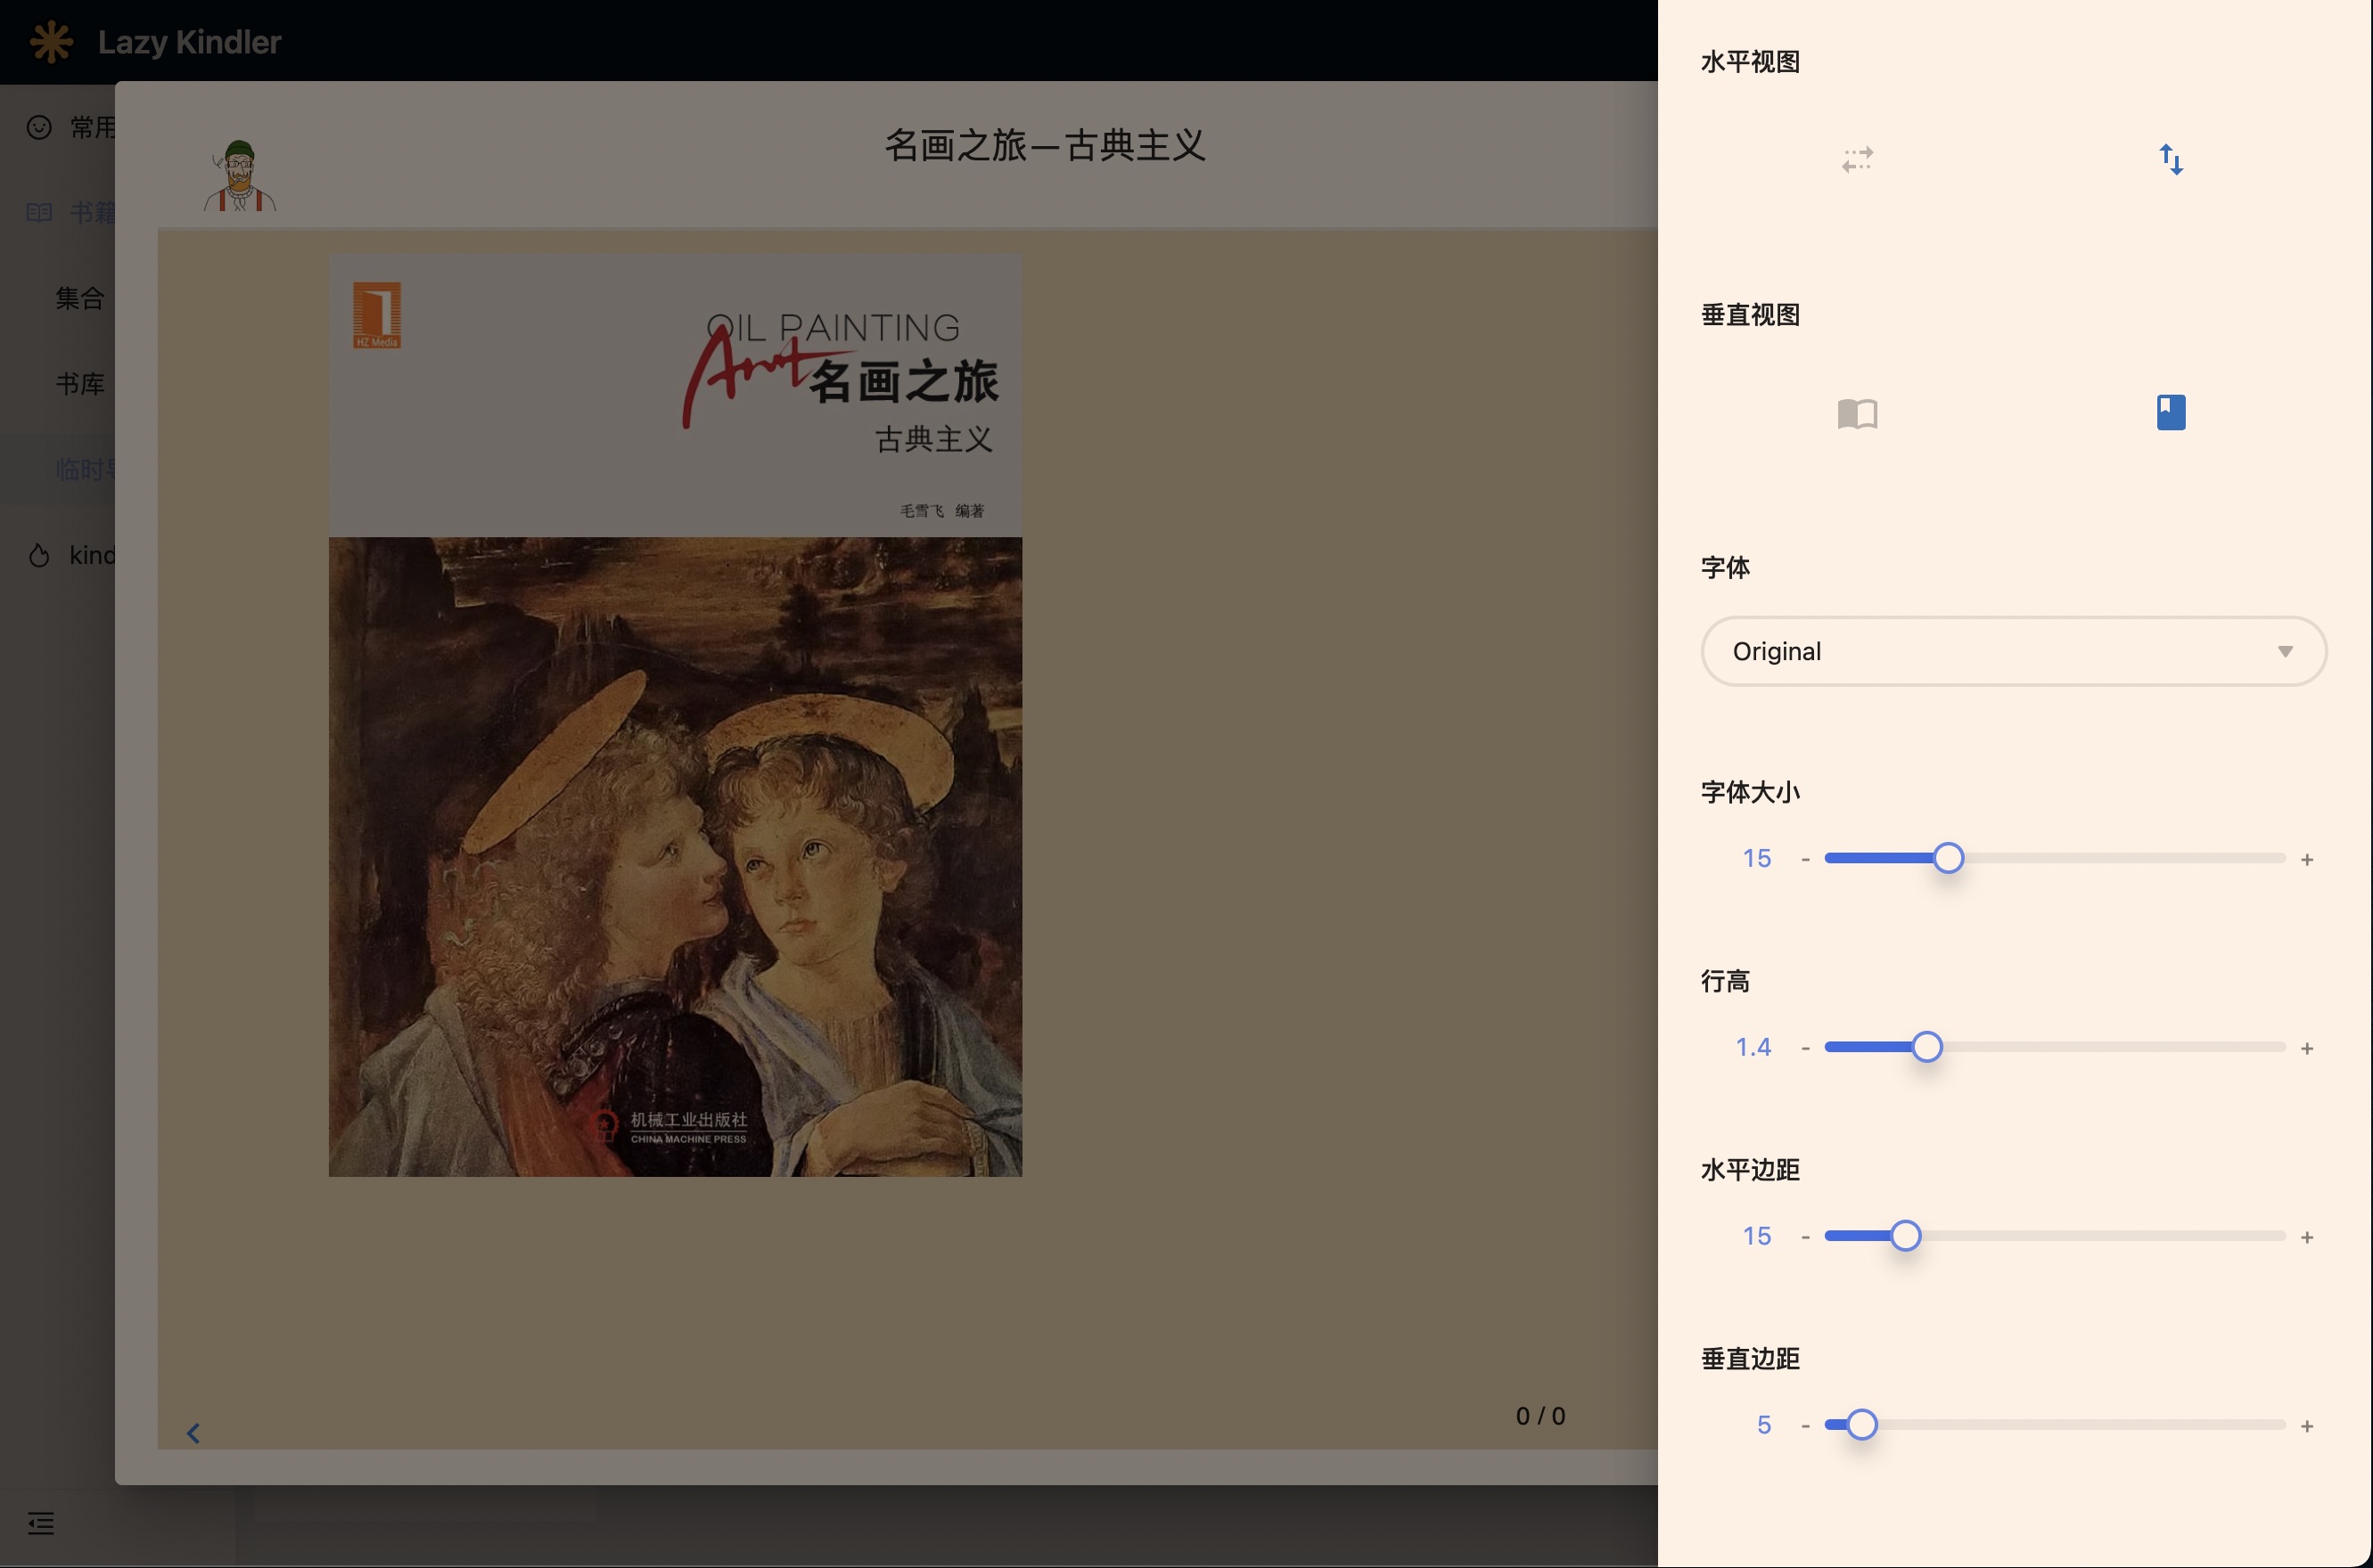Click the previous page chevron arrow
Screen dimensions: 2373x1568
(x=193, y=1433)
